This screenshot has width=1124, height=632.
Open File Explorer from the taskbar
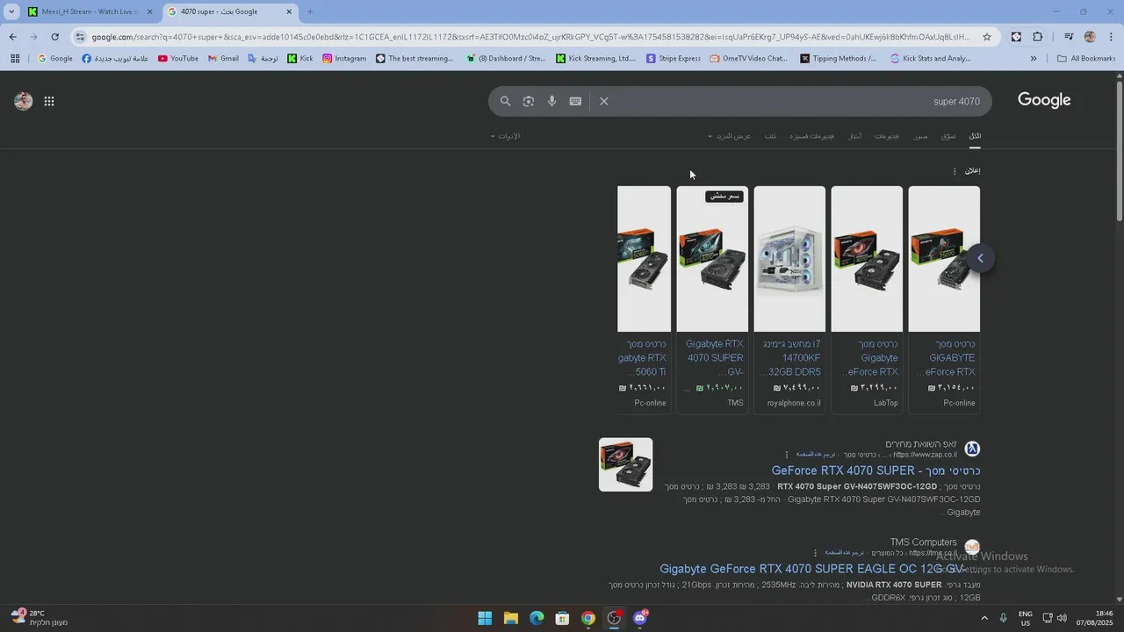coord(511,618)
